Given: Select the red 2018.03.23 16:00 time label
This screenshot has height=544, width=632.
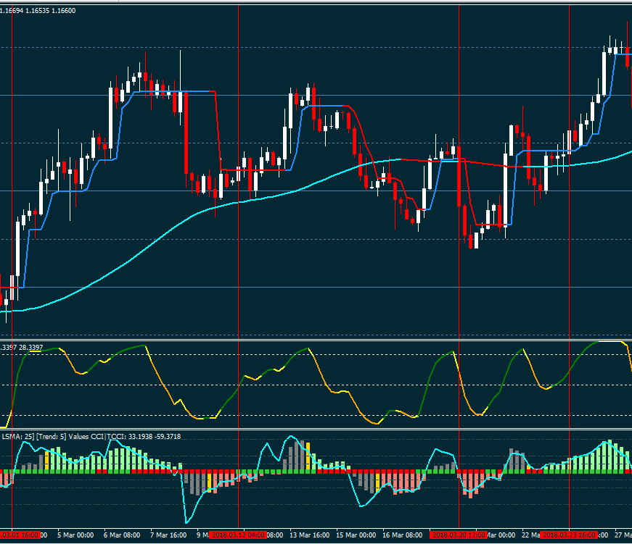Looking at the screenshot, I should pos(569,535).
